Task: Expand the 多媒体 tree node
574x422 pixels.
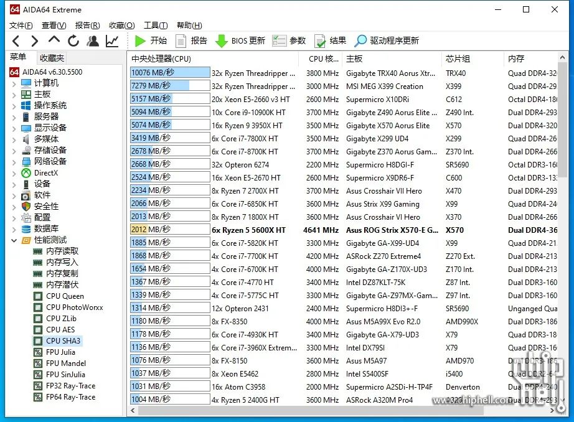Action: [x=14, y=140]
